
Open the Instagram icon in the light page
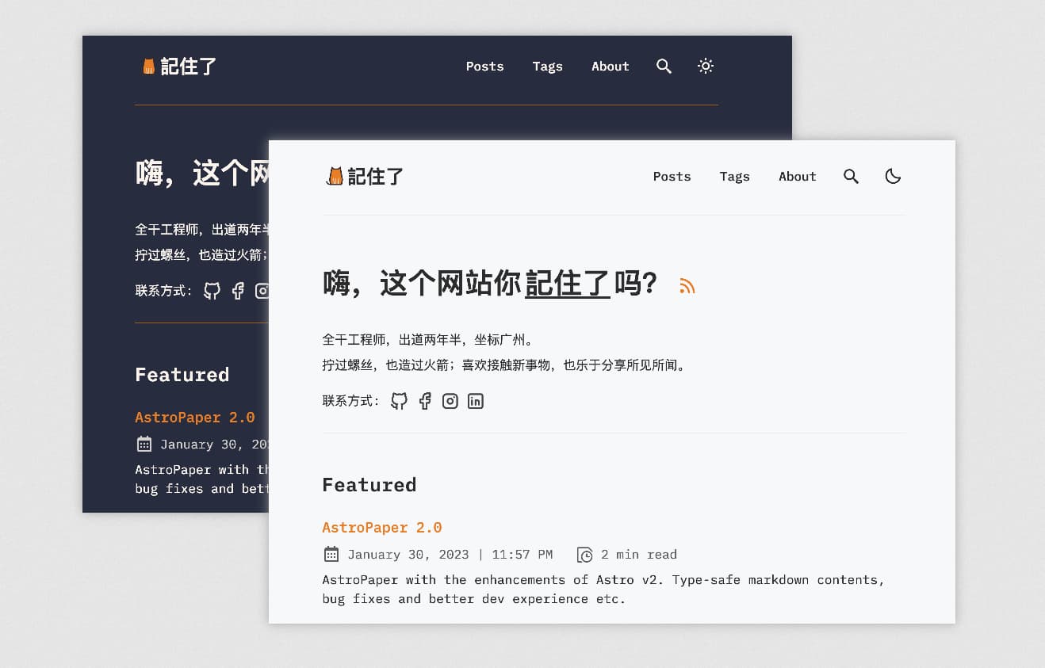[450, 401]
